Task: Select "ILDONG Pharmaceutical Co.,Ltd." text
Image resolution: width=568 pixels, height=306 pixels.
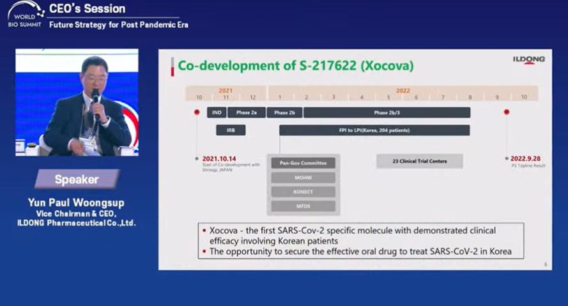Action: [77, 223]
